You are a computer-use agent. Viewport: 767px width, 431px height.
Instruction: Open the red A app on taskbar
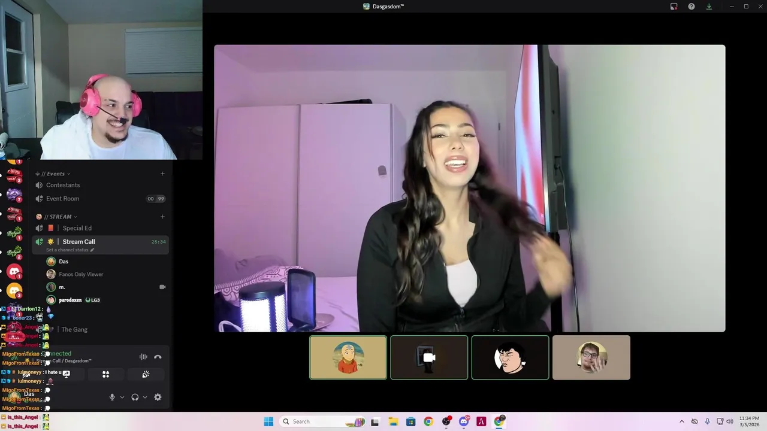(x=481, y=421)
